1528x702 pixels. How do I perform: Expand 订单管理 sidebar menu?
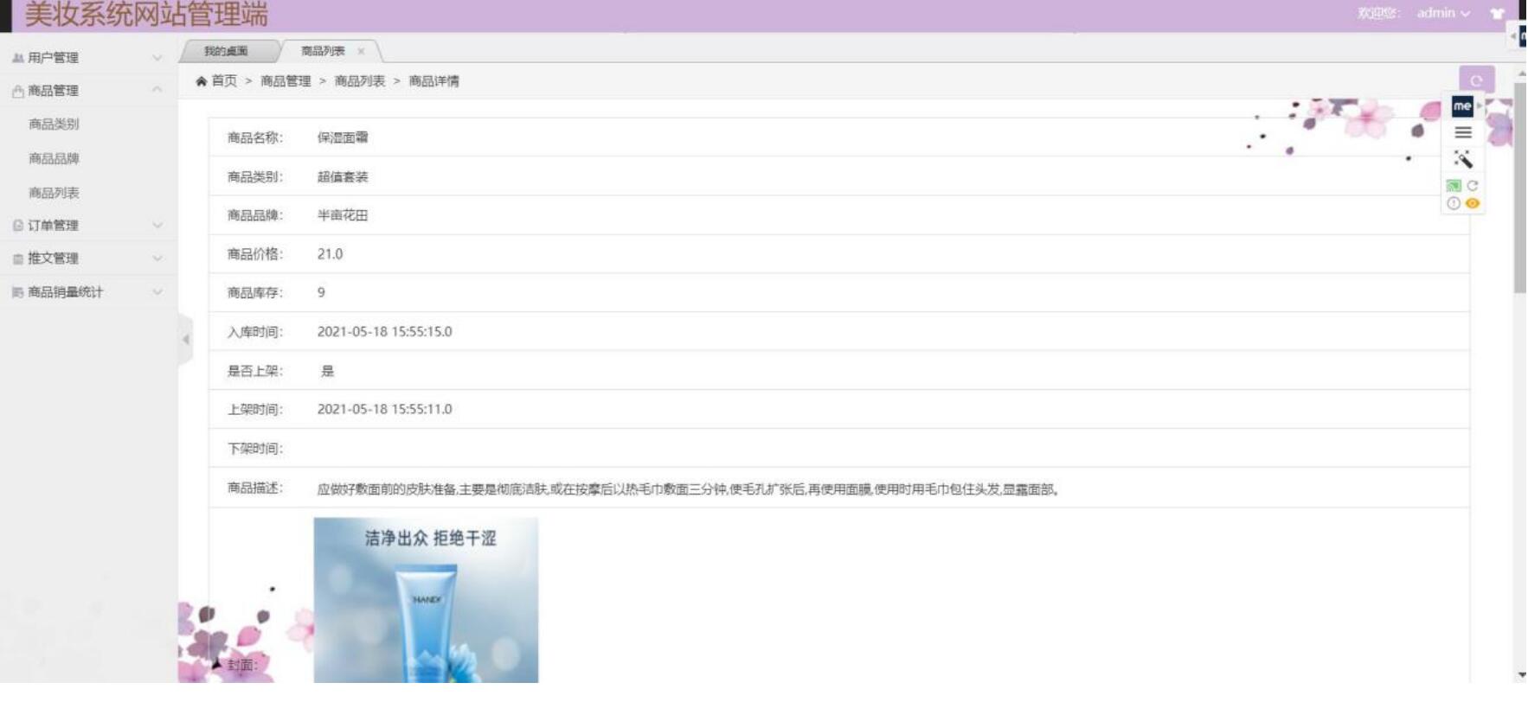tap(88, 226)
